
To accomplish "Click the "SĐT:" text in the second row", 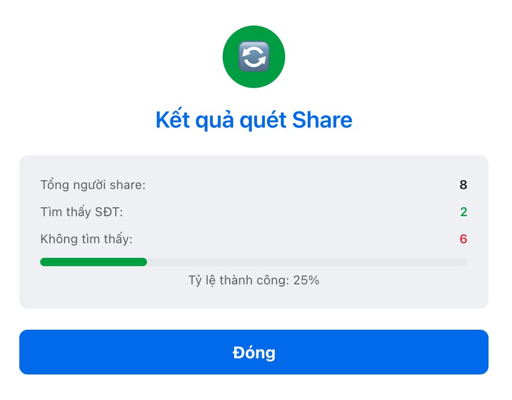I will pyautogui.click(x=109, y=212).
